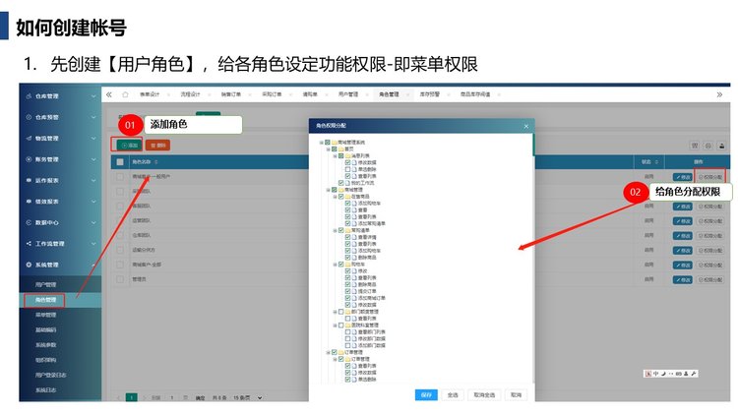Click the red 删除 button
Screen dimensions: 738x415
coord(156,145)
